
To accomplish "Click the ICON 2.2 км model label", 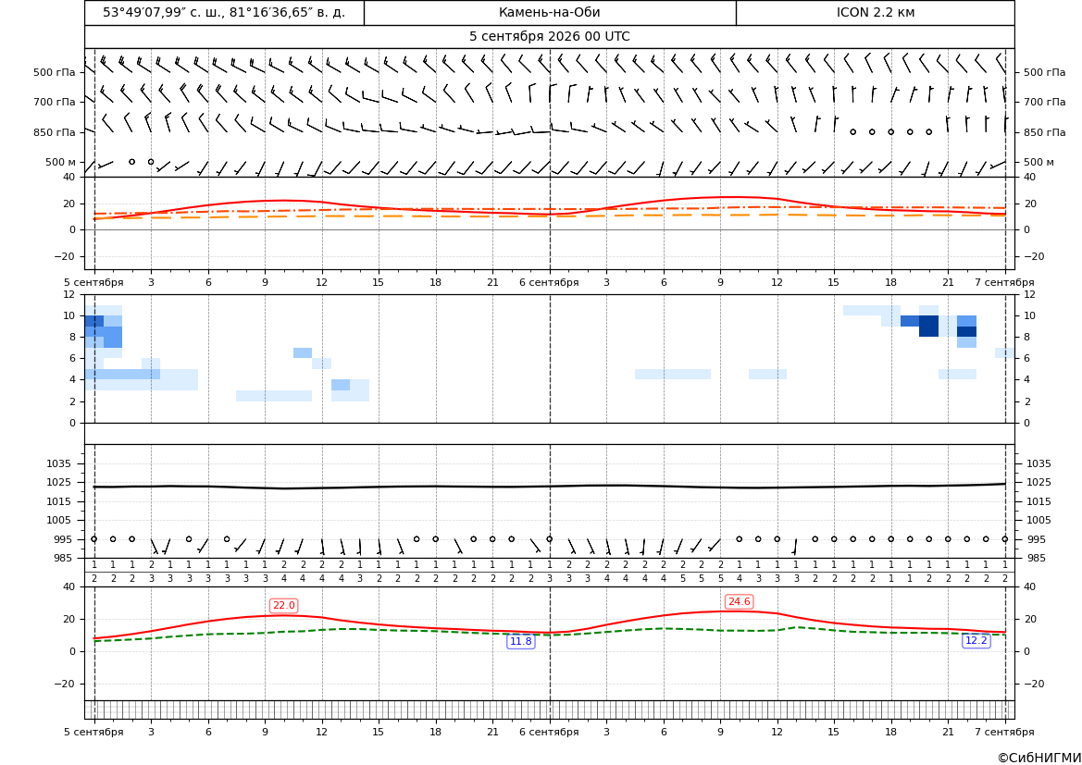I will coord(875,12).
